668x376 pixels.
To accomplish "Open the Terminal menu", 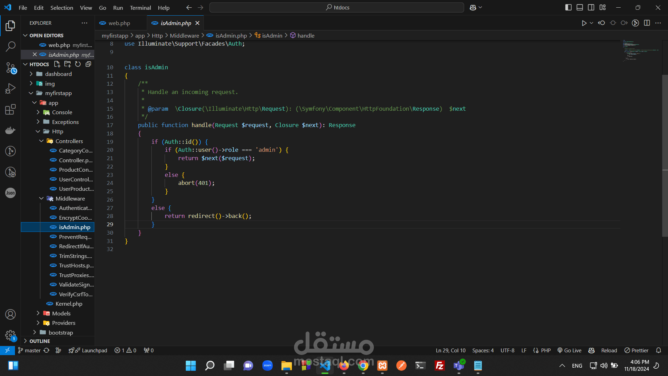I will point(140,8).
